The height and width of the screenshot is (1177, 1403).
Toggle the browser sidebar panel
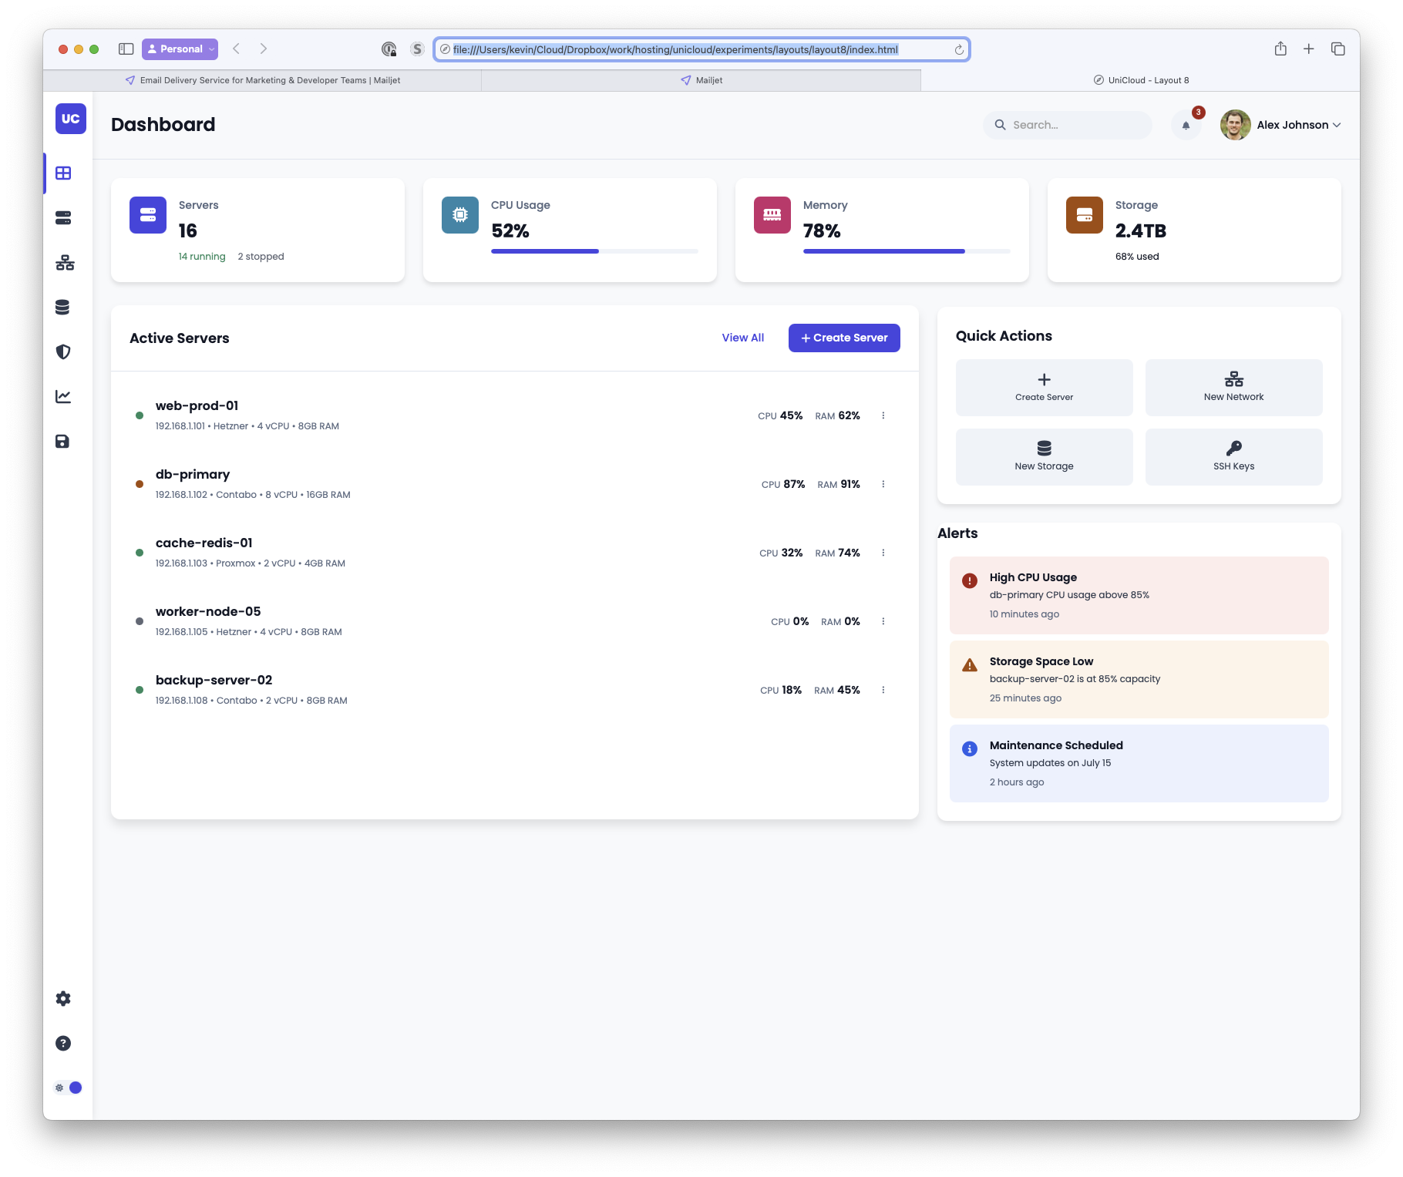click(x=126, y=49)
